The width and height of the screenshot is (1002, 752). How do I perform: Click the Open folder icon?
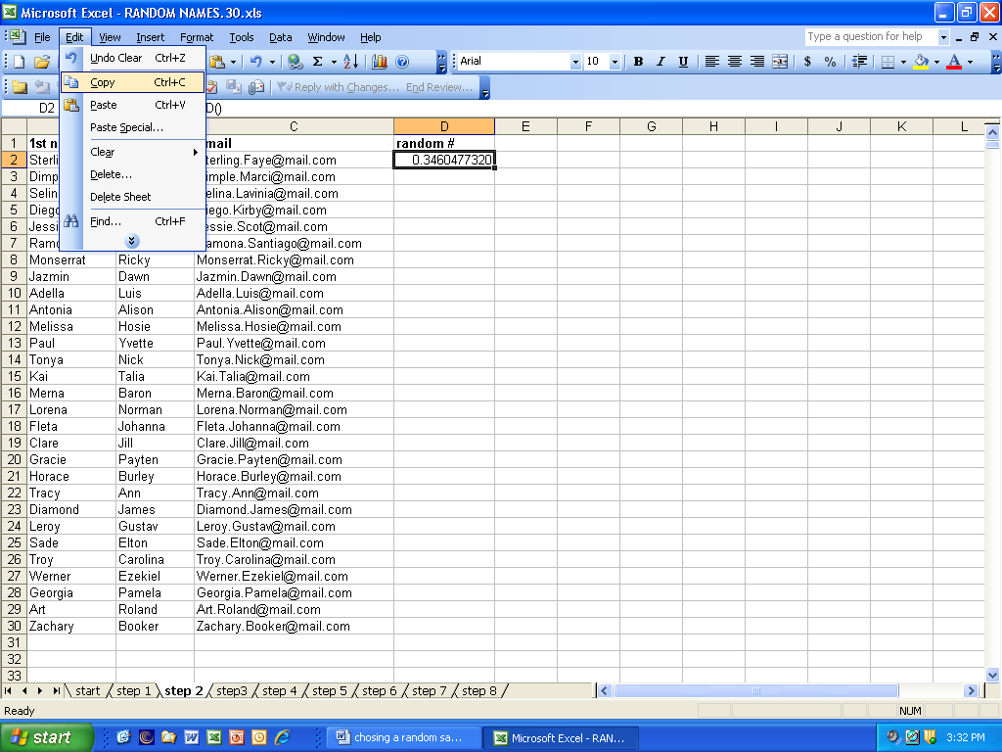pos(42,62)
